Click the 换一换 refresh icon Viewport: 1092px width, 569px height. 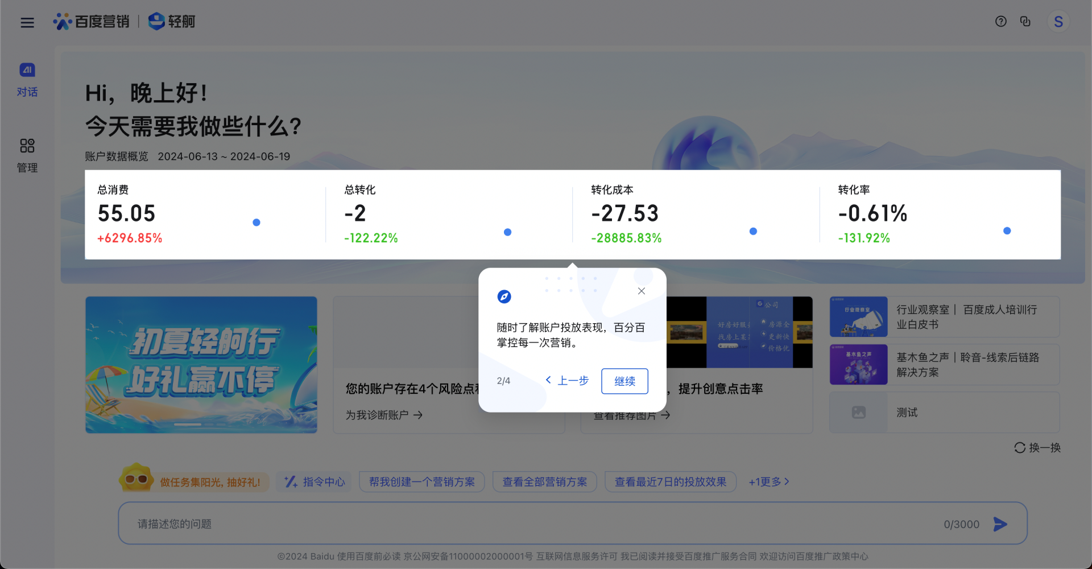[1020, 448]
